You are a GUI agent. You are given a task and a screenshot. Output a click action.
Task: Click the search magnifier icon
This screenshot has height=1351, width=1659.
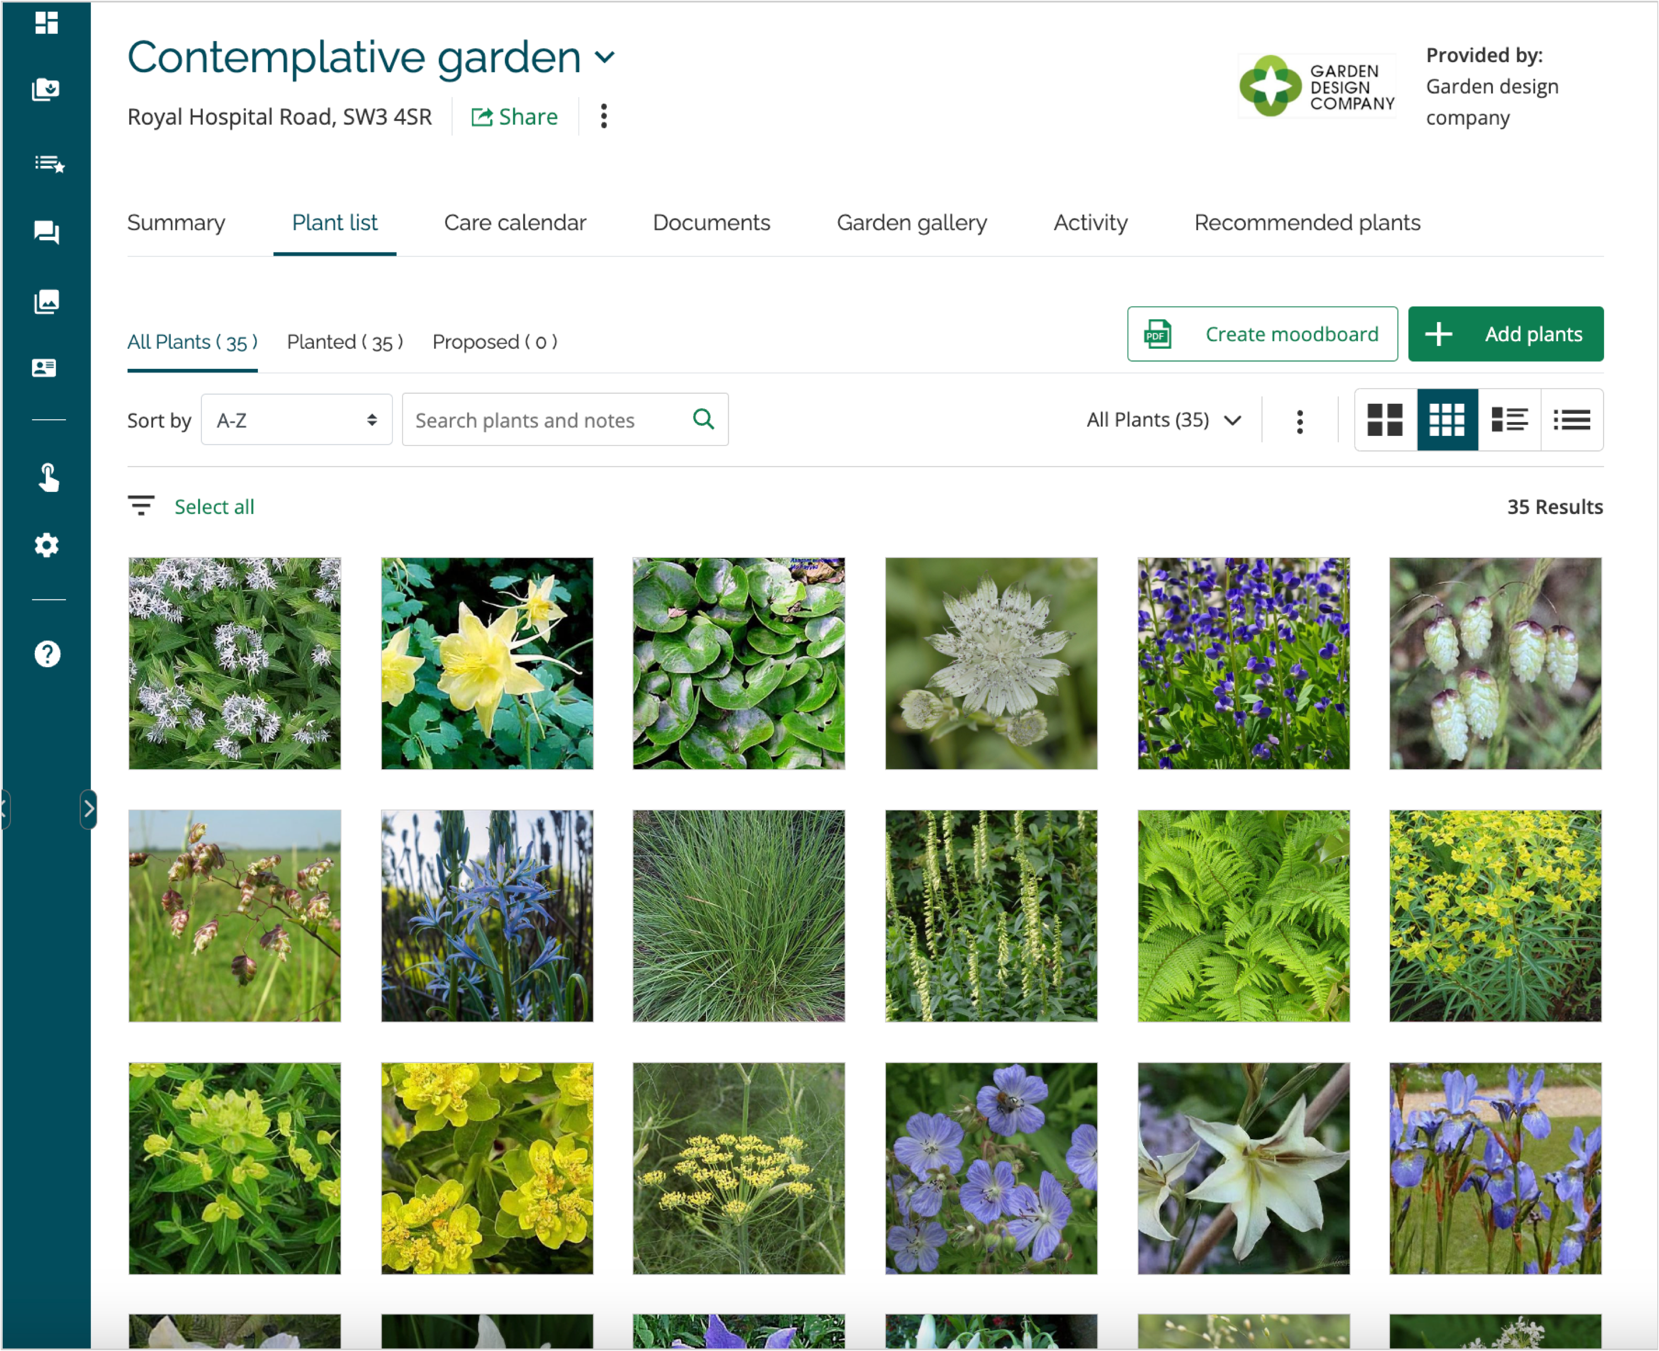tap(703, 419)
